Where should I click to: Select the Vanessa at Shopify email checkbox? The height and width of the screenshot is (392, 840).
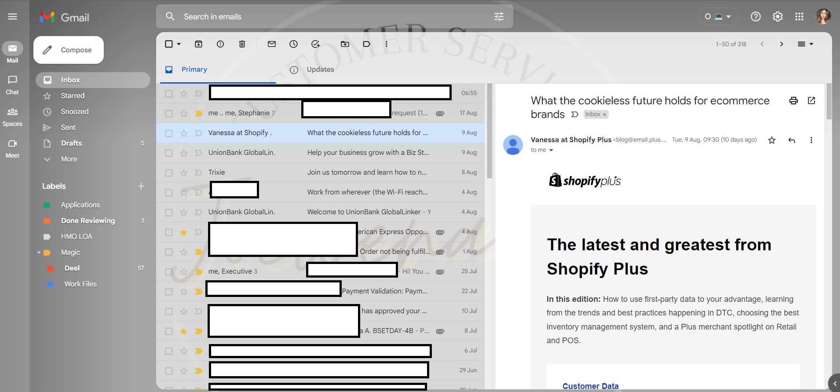coord(169,133)
